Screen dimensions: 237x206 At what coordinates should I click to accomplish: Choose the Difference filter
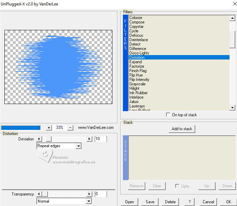tap(179, 49)
